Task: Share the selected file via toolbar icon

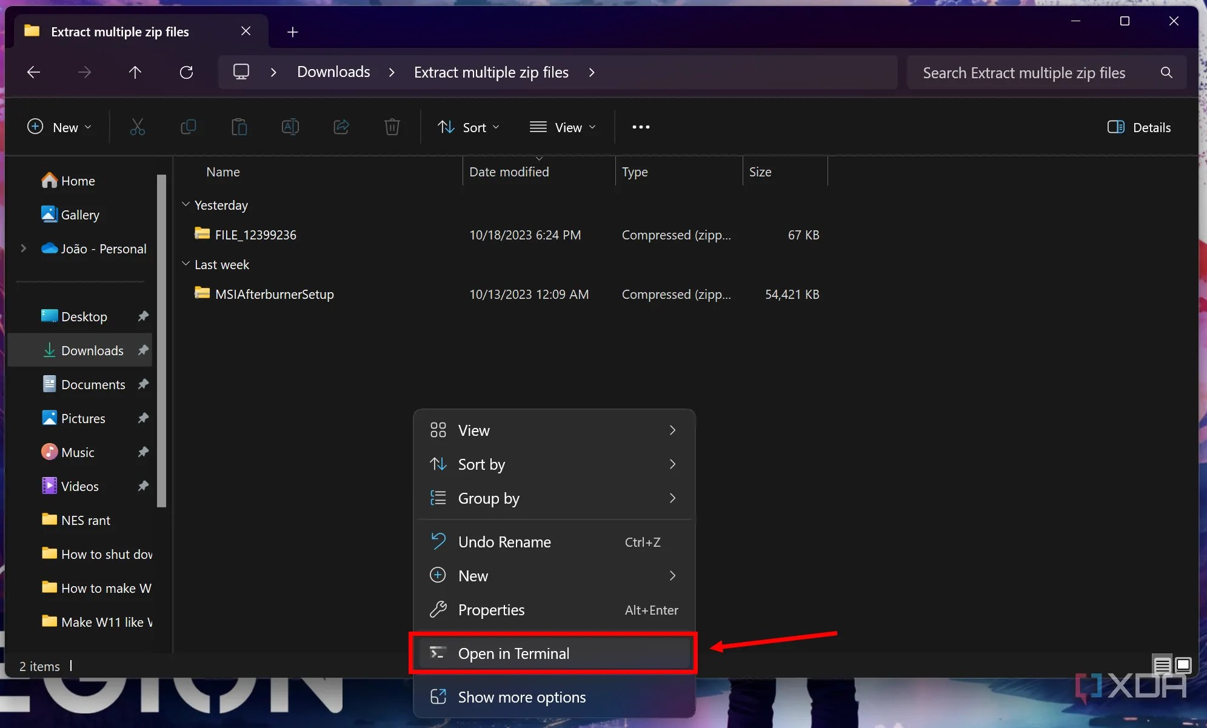Action: click(x=341, y=127)
